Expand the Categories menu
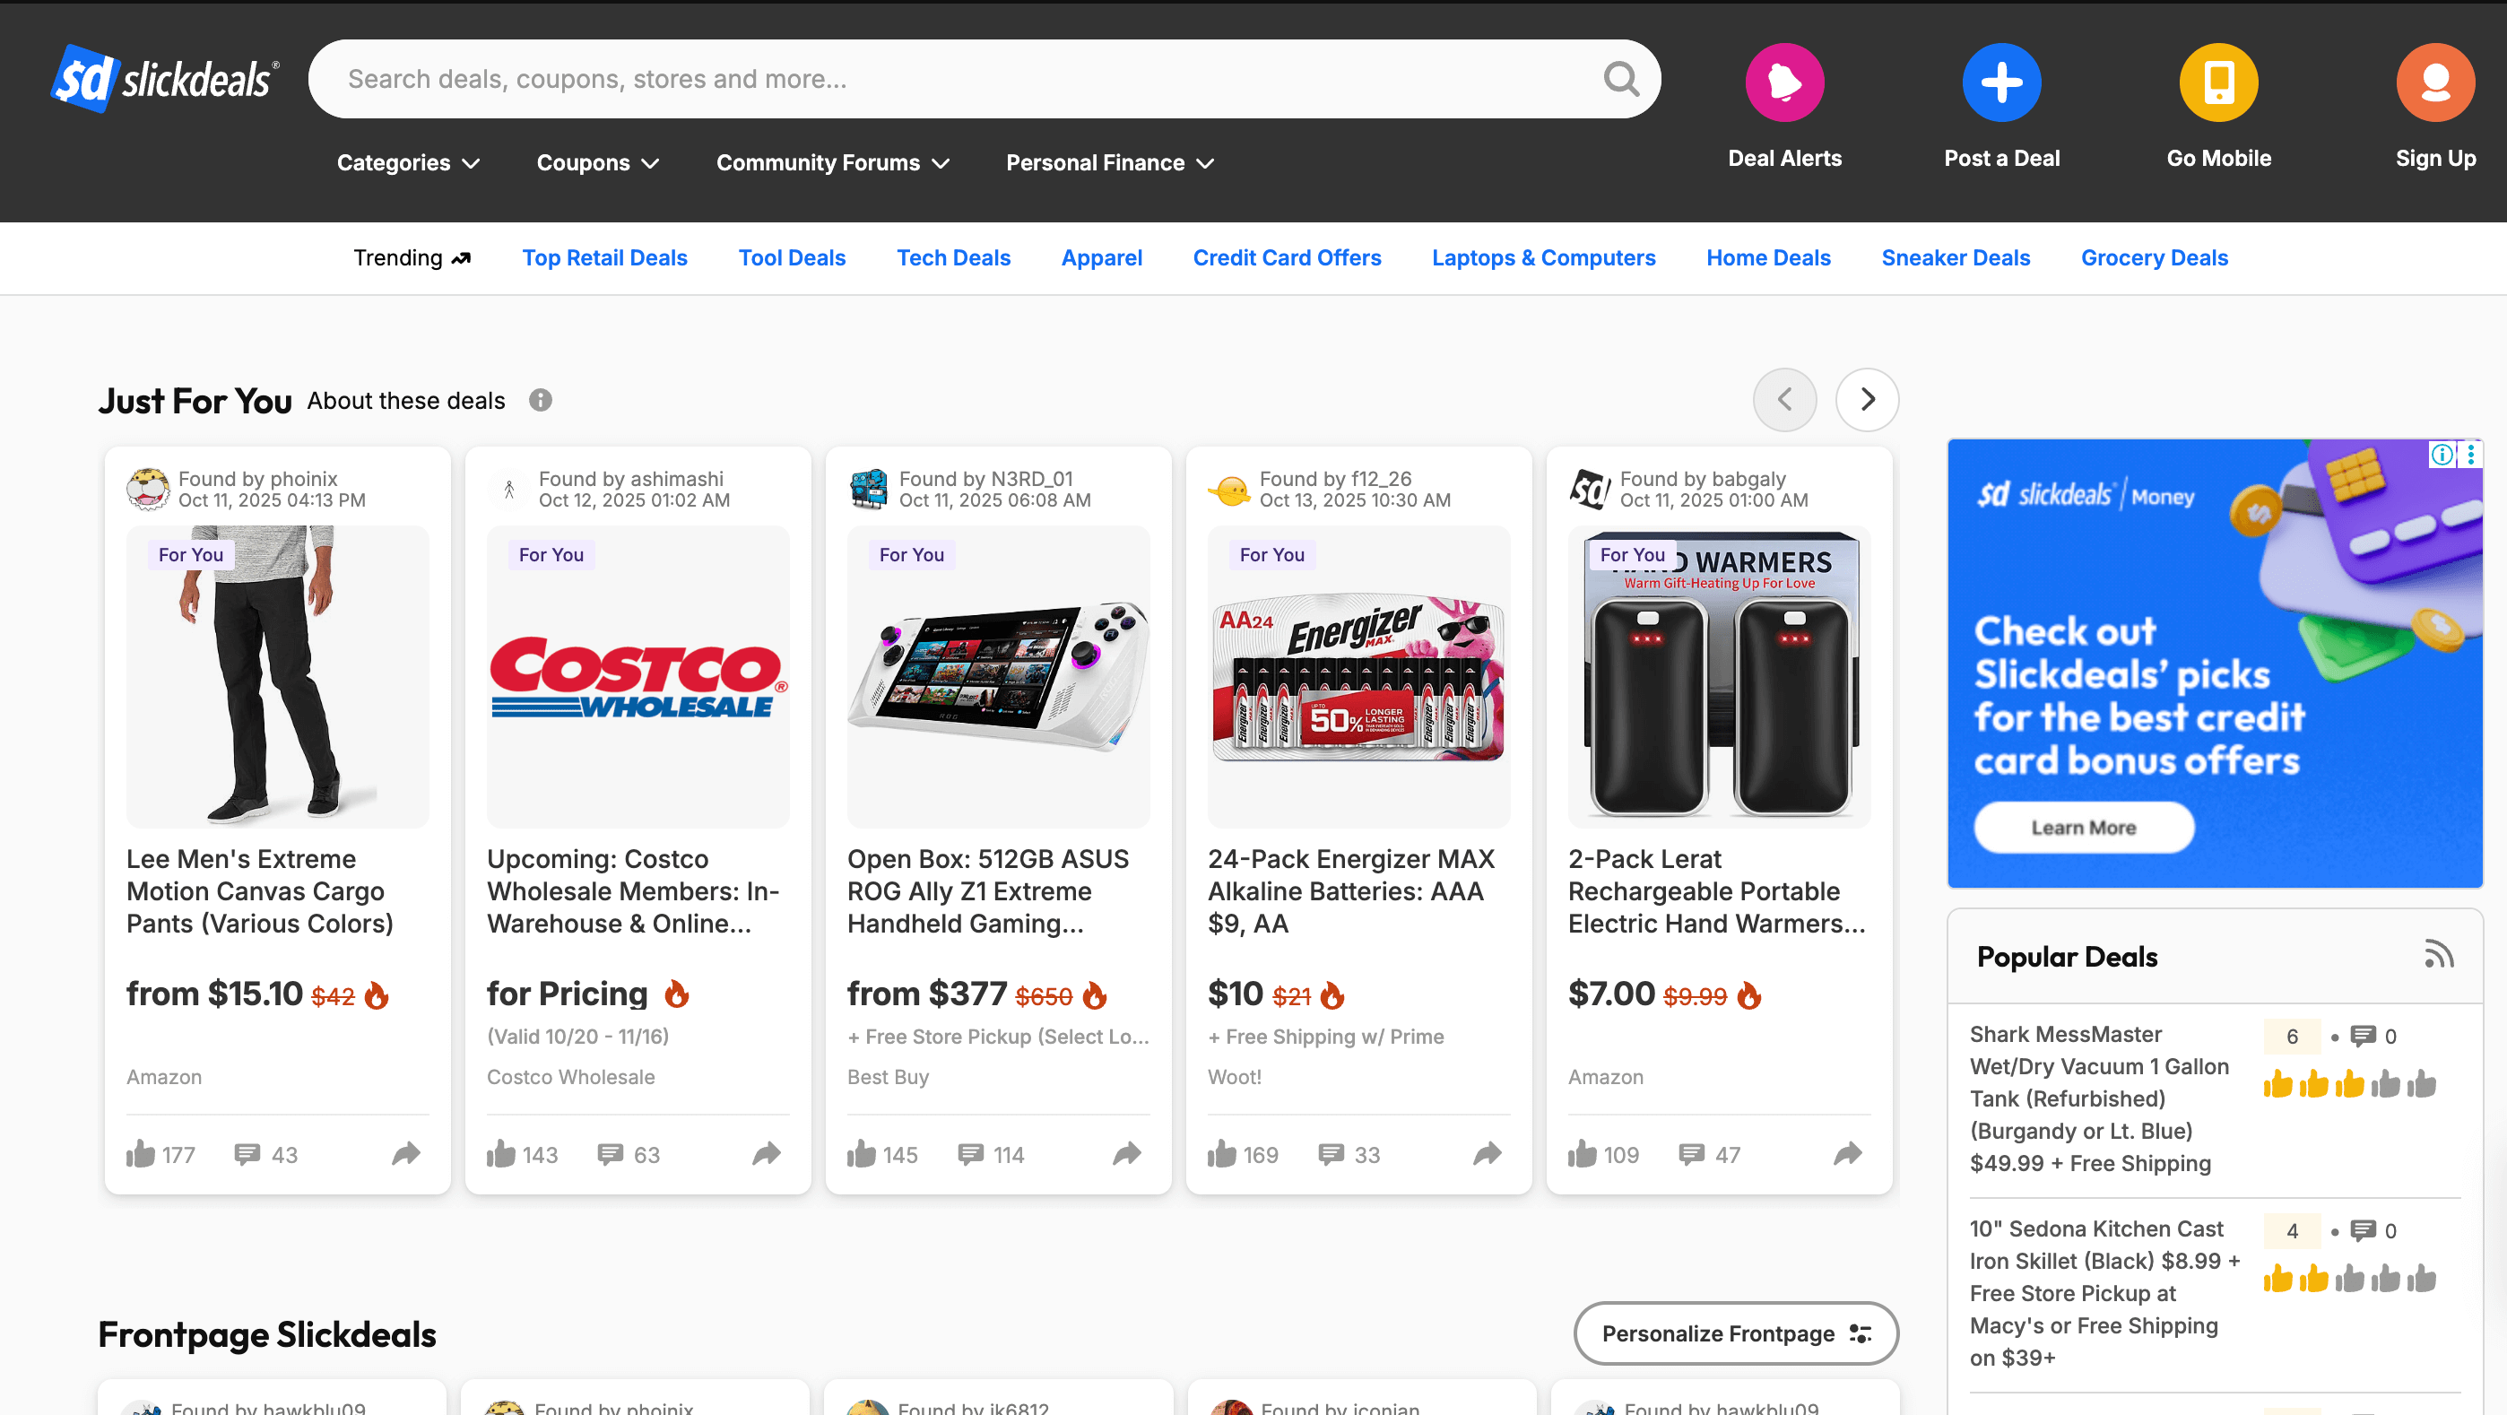 click(408, 162)
